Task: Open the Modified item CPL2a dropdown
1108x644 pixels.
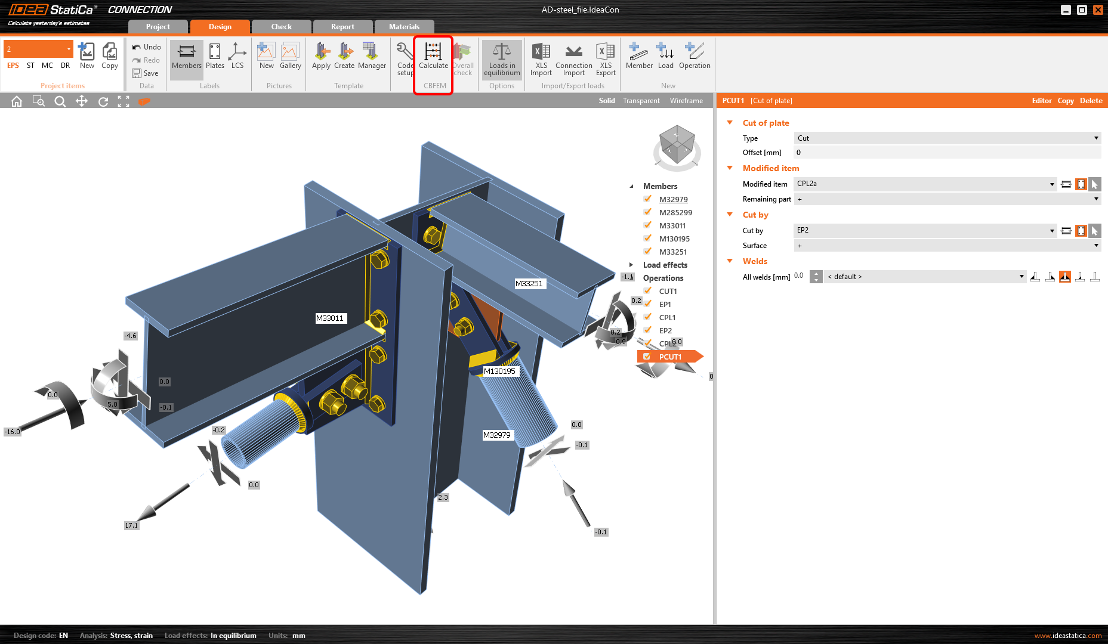Action: click(925, 184)
